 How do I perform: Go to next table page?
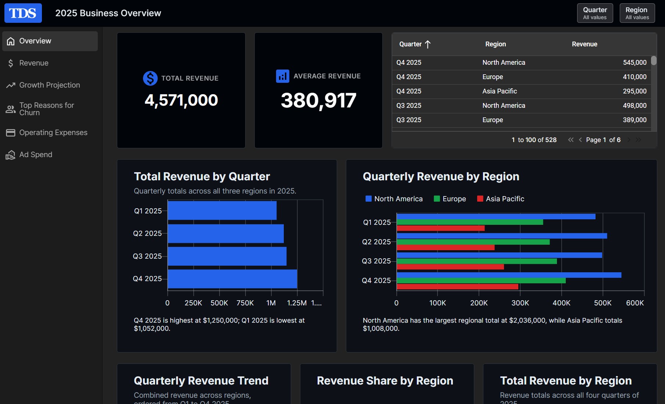(x=629, y=140)
